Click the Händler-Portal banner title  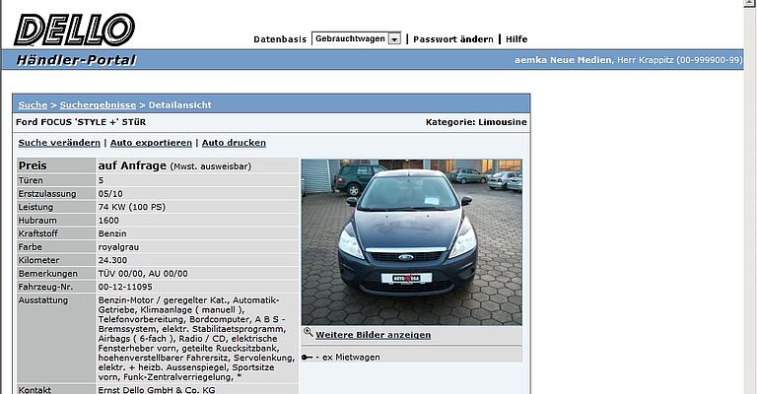coord(76,60)
